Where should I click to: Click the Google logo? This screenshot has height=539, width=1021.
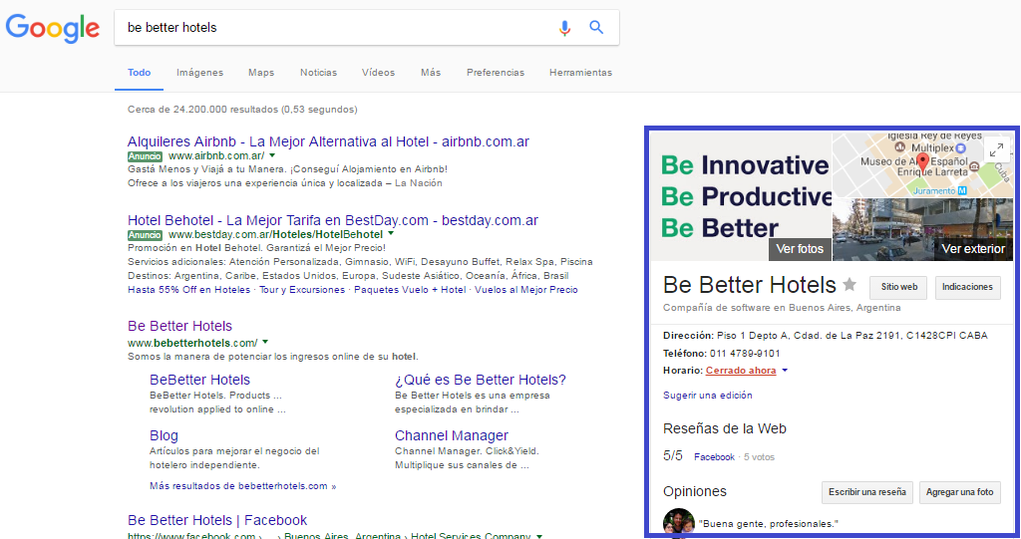(x=53, y=28)
